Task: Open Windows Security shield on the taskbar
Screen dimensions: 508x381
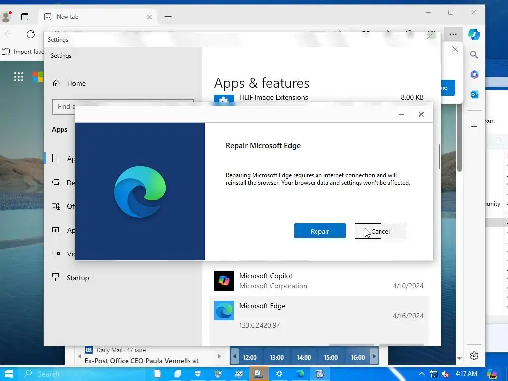Action: coord(198,374)
